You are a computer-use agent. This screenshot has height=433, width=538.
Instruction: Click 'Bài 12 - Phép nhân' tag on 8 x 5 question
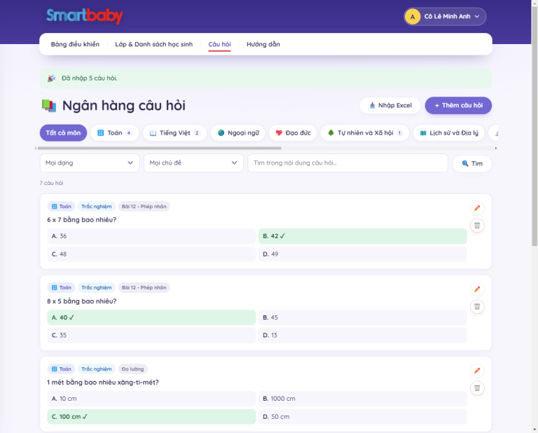(x=144, y=287)
